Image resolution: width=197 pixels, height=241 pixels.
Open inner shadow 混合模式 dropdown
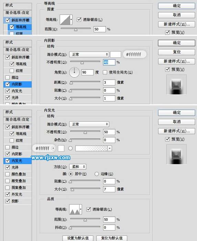pyautogui.click(x=89, y=54)
